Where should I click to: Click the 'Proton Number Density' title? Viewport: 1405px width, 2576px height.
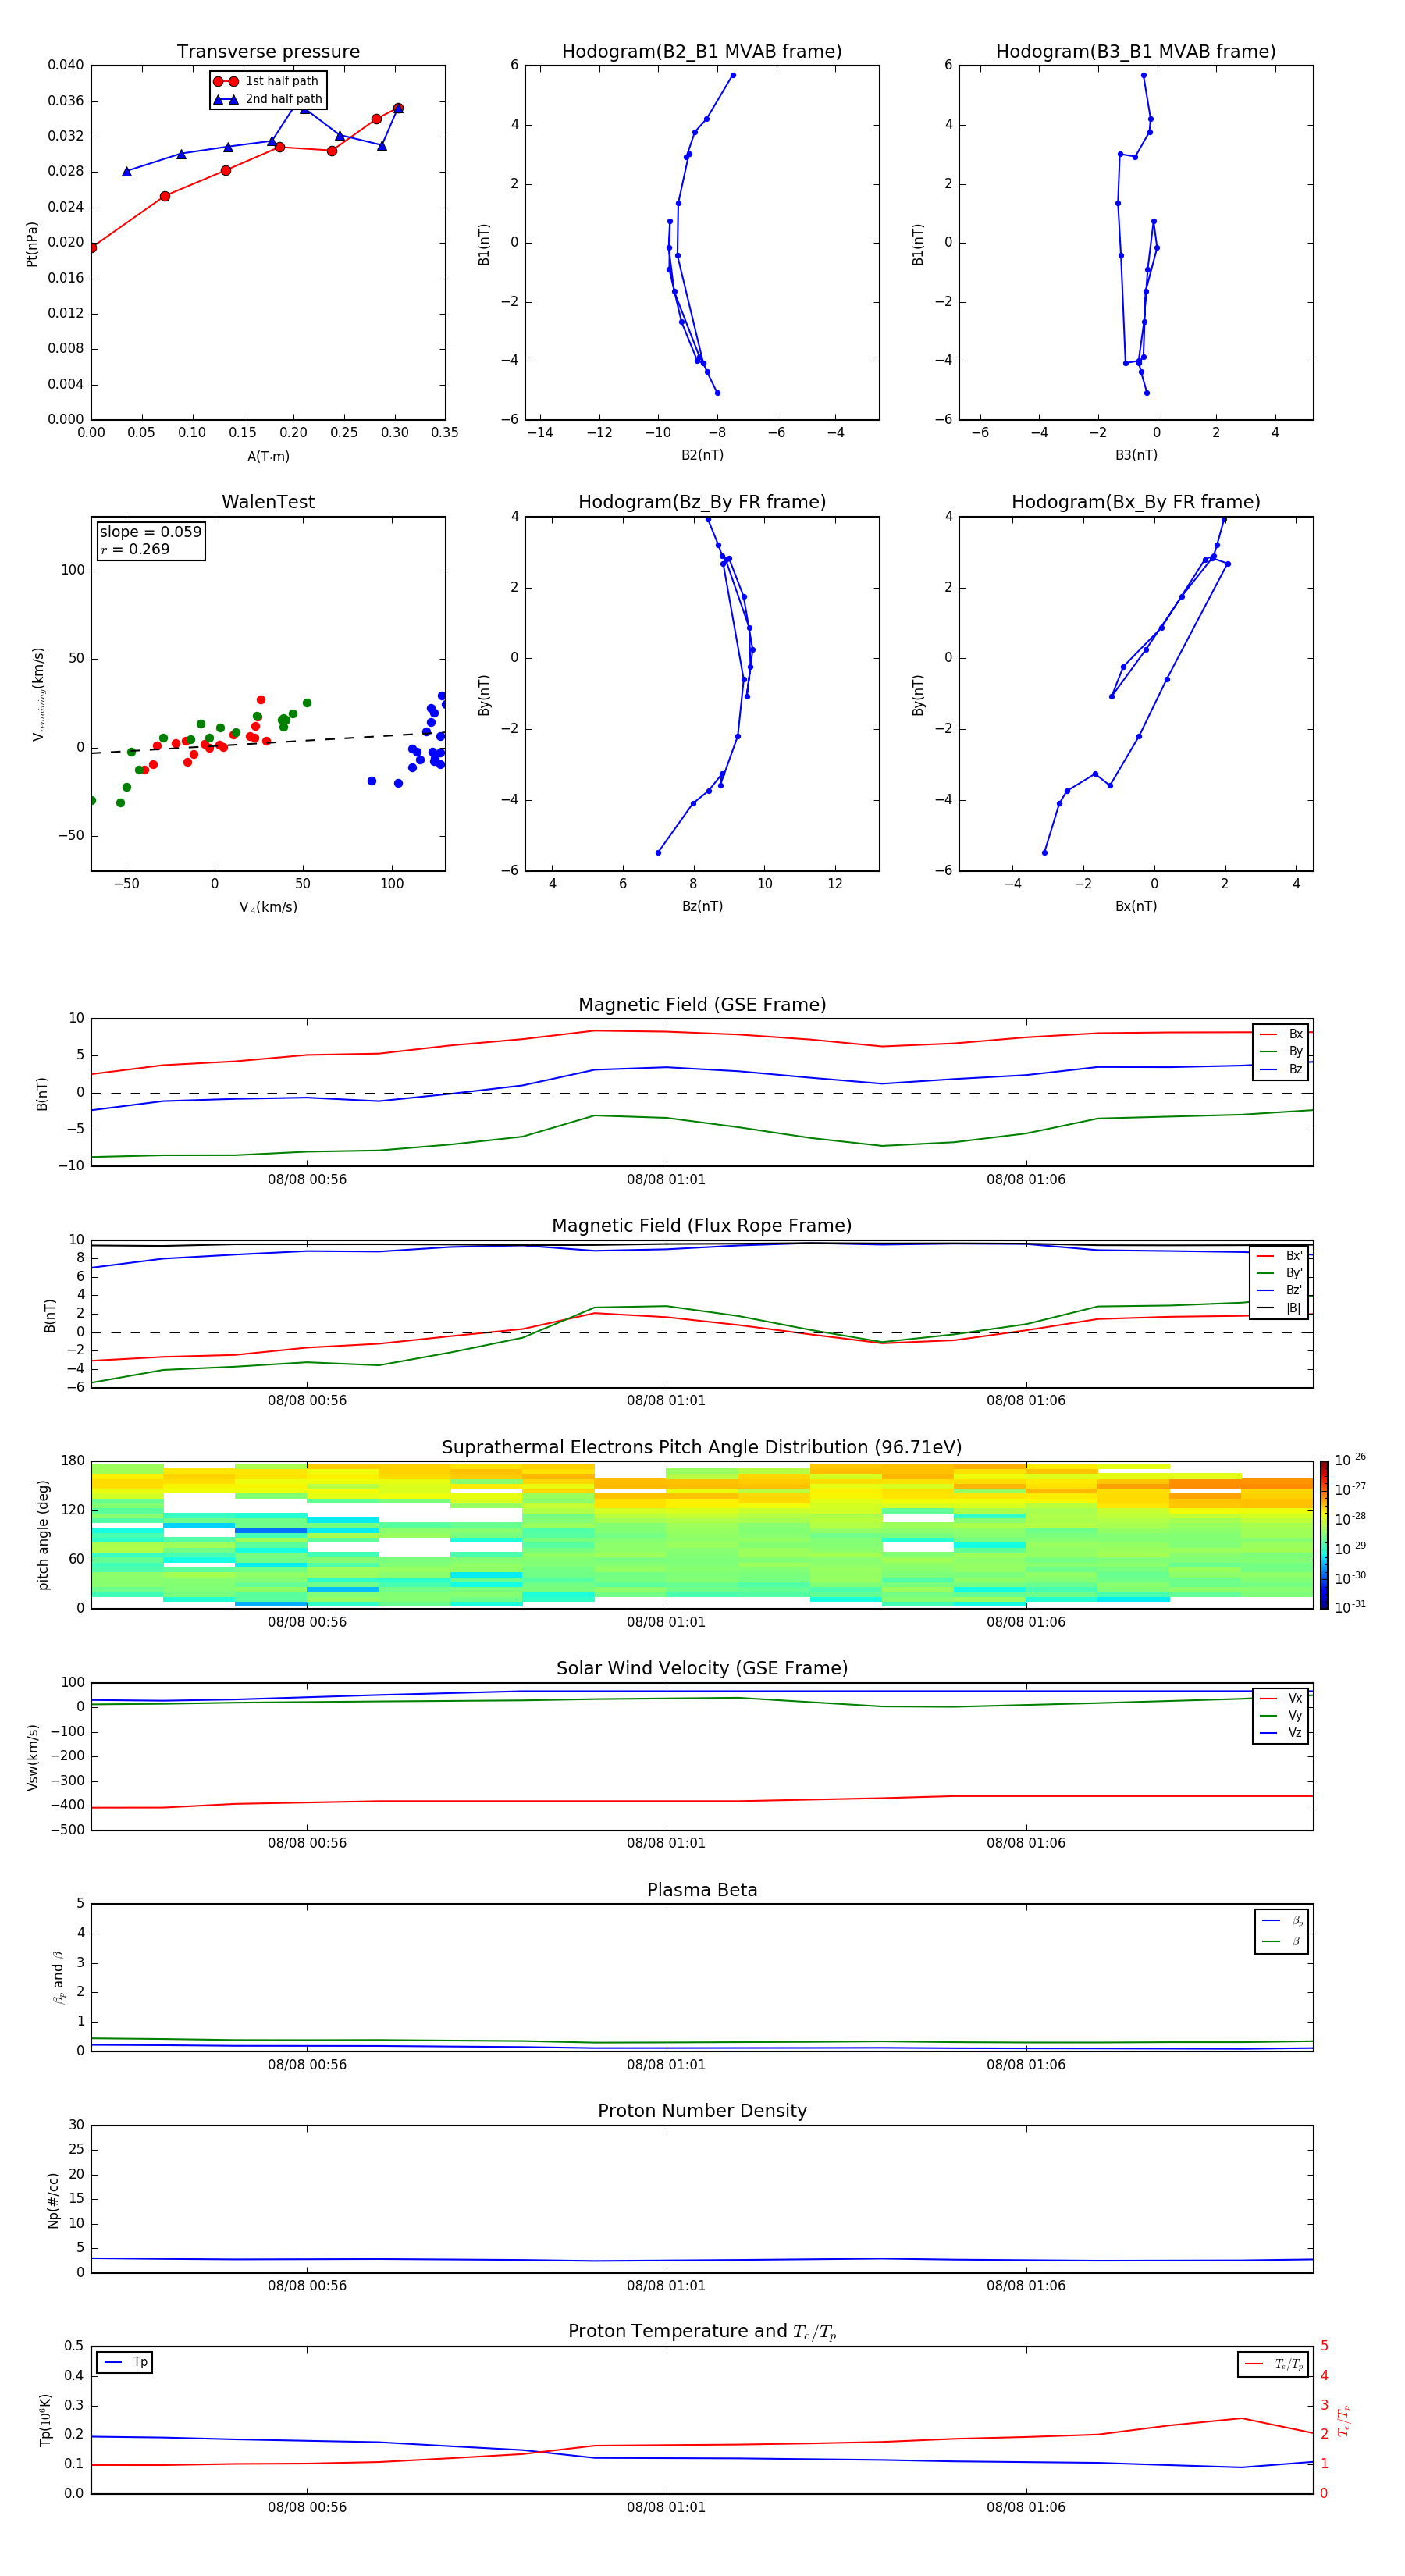(x=702, y=2111)
